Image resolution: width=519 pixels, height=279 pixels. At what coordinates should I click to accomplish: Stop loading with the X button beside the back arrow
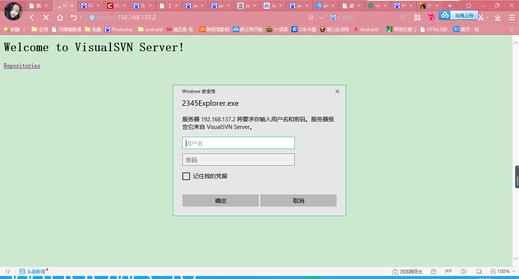click(46, 17)
